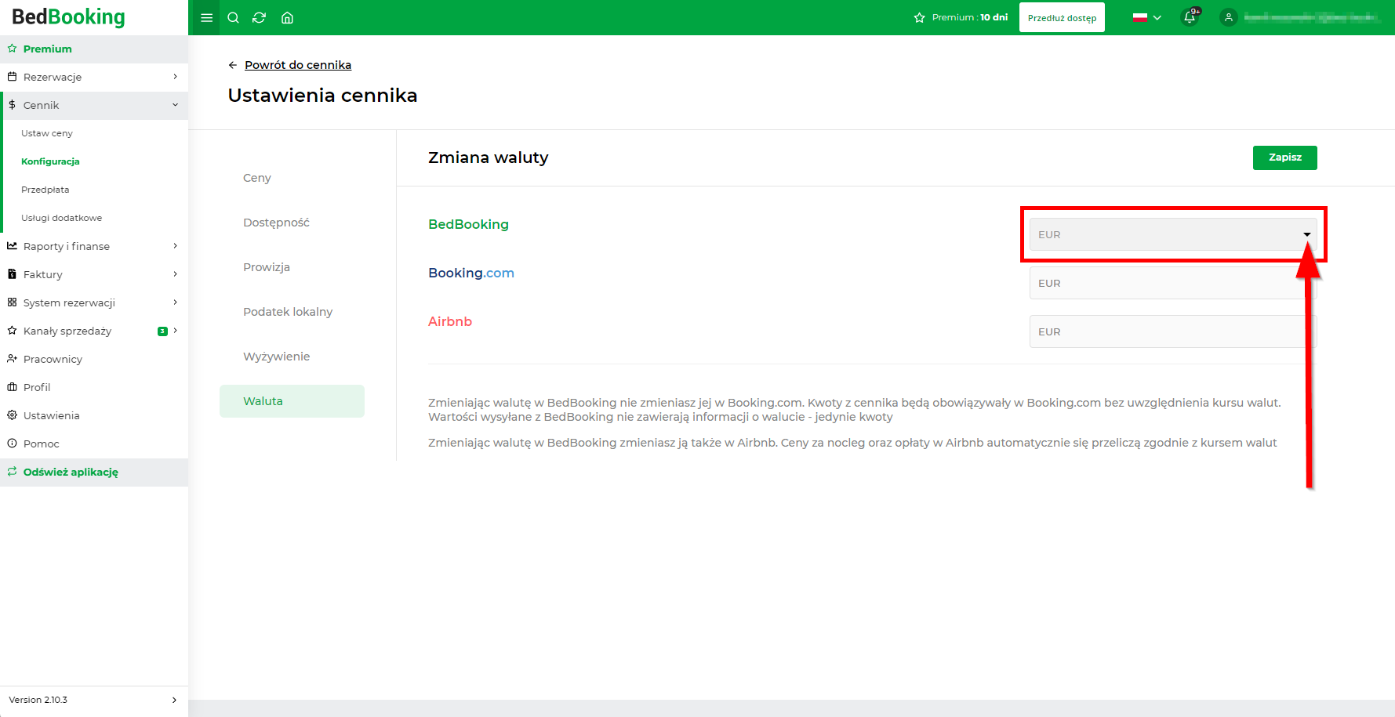
Task: Click the Przedłuż dostęp button
Action: point(1062,17)
